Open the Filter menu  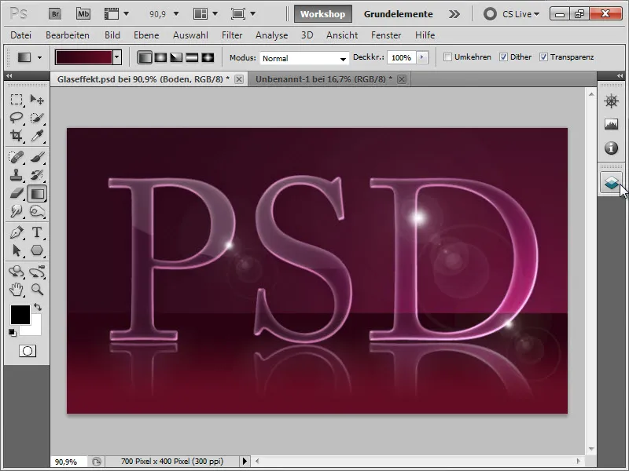click(232, 35)
